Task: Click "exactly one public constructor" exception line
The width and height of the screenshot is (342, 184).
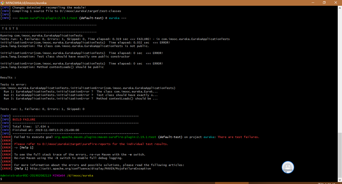Action: (x=65, y=56)
